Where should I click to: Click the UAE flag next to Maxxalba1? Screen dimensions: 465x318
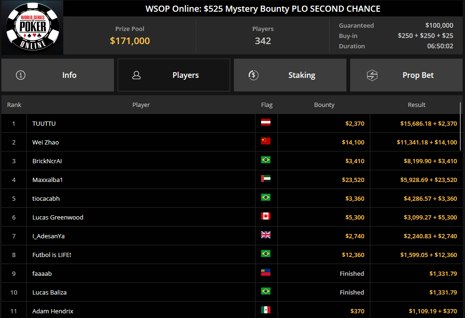coord(266,179)
